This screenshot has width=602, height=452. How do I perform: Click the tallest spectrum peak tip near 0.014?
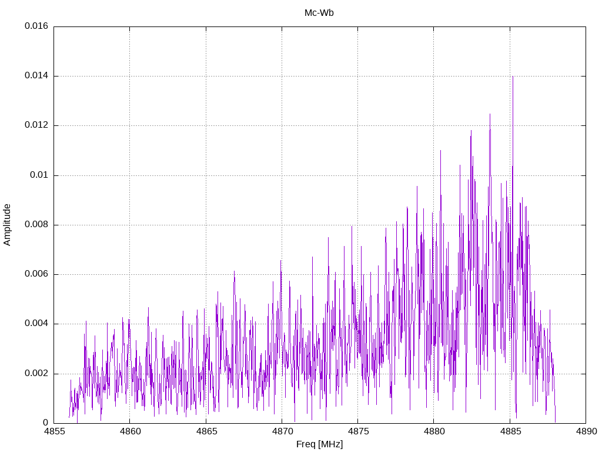513,77
